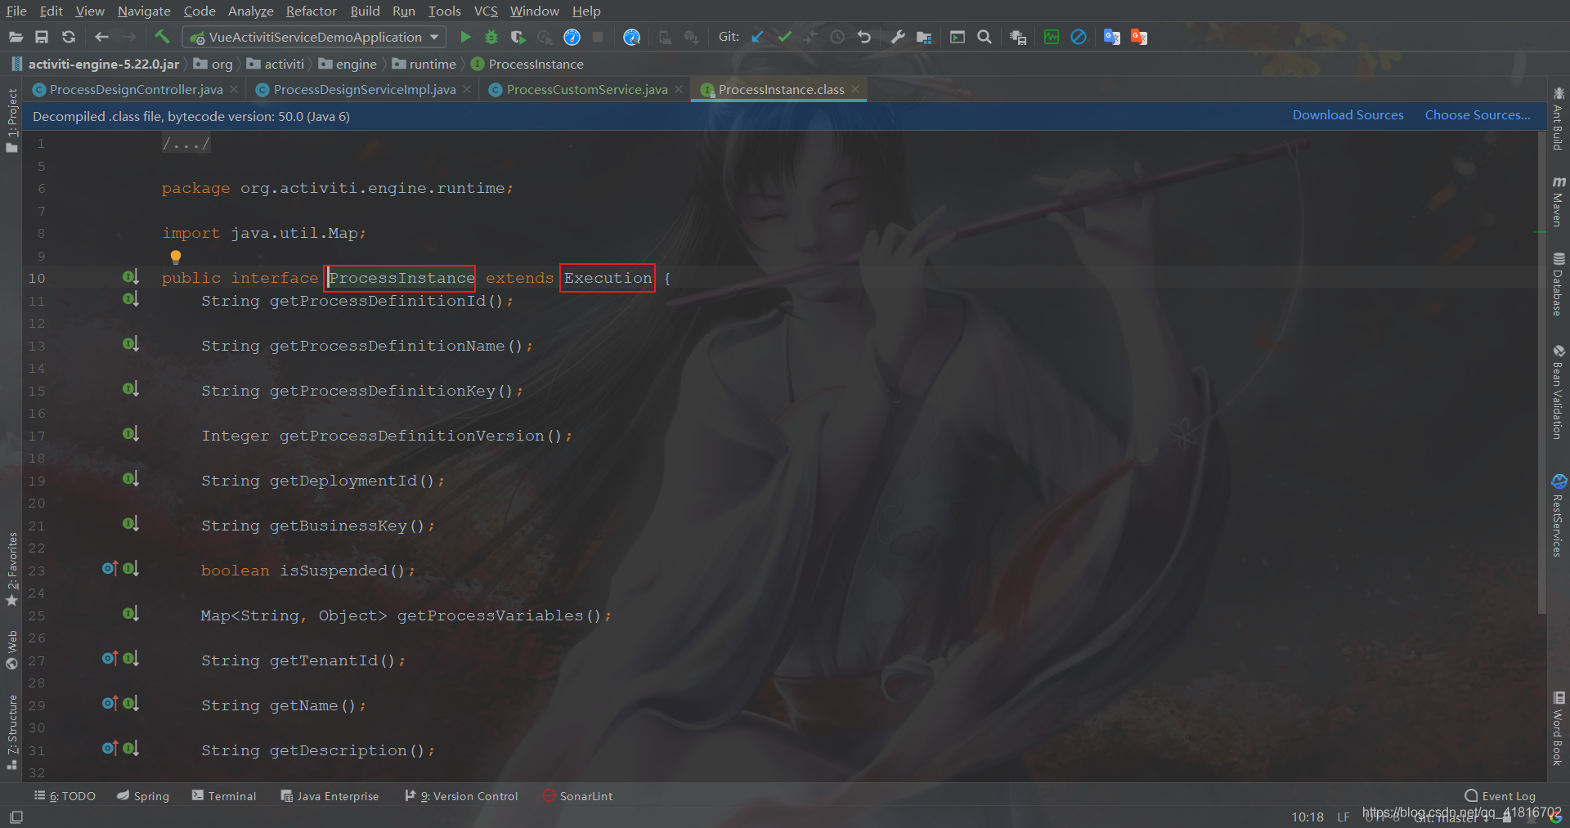Click the overrides gutter icon beside getTenantId()

(110, 658)
